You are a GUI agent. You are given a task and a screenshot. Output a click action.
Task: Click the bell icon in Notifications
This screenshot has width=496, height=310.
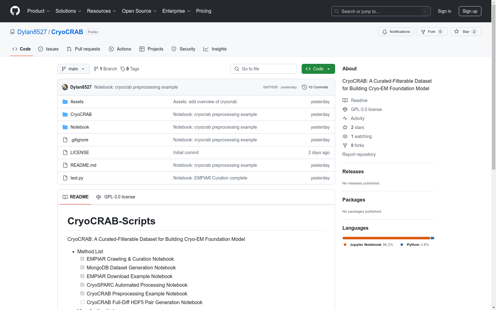point(385,32)
